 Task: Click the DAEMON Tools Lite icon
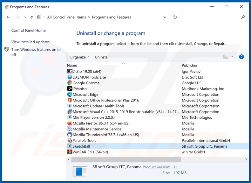coord(70,77)
